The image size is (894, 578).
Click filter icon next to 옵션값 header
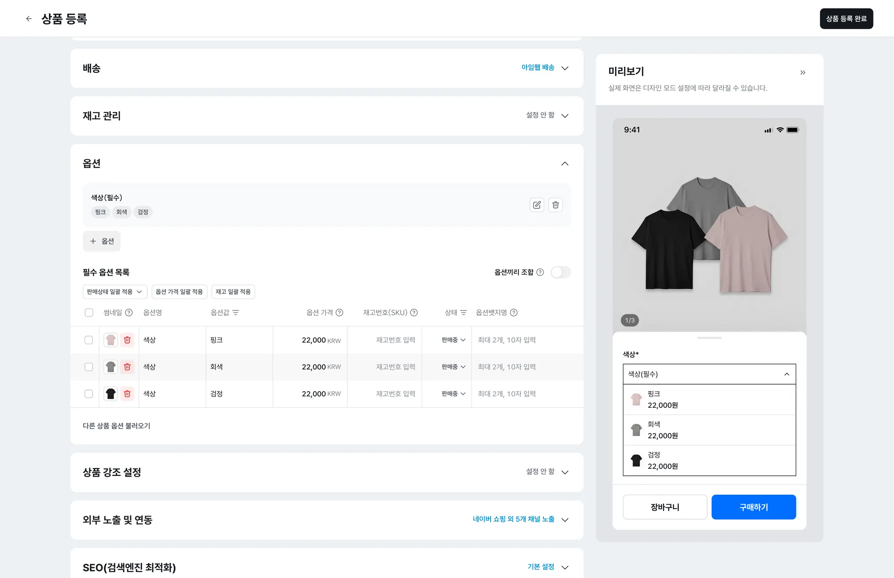236,313
